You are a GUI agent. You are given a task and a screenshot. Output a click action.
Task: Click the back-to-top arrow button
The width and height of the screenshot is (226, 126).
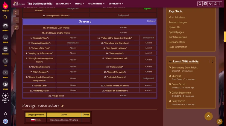tap(209, 116)
